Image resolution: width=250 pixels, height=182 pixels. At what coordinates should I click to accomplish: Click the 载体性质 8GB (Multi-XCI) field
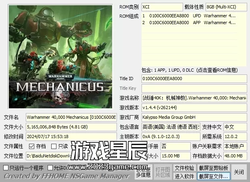(226, 7)
